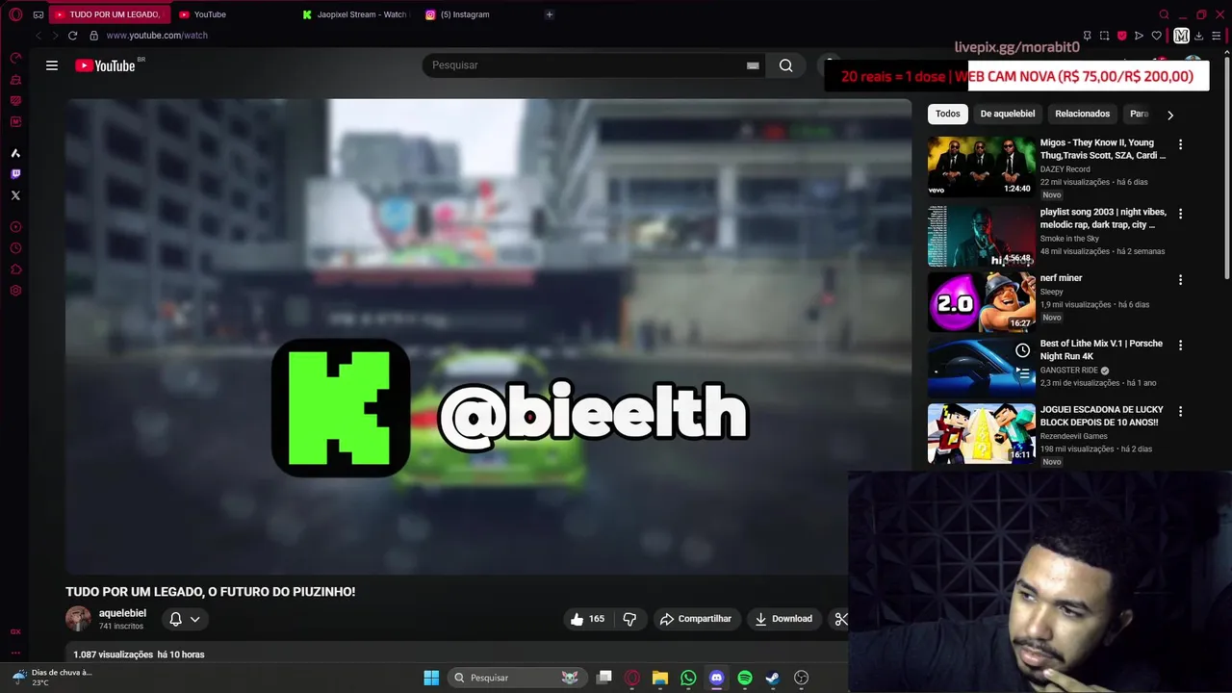Open options for JOGUEI ESCADONA video

(1180, 411)
